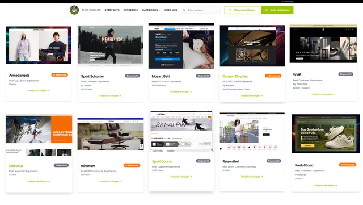Click Insights anzeigen under WMF
Image resolution: width=363 pixels, height=205 pixels.
coord(323,94)
